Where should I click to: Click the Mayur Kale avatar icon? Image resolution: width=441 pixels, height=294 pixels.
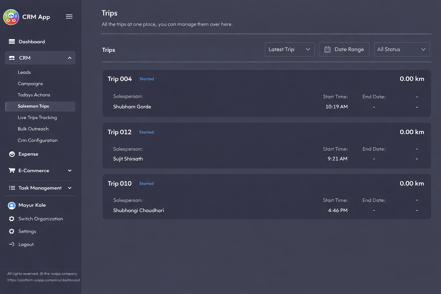11,205
